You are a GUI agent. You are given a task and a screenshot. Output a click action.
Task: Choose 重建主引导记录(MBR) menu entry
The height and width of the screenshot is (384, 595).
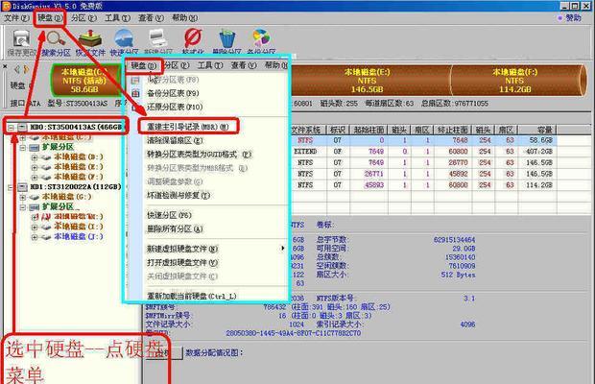188,127
